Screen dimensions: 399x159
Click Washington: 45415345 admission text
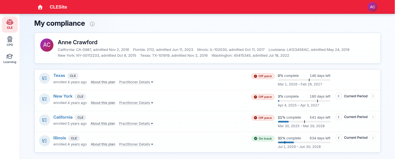click(250, 56)
